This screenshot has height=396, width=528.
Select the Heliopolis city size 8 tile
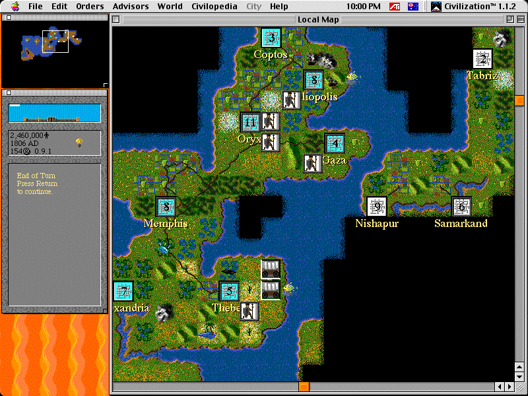pyautogui.click(x=314, y=80)
